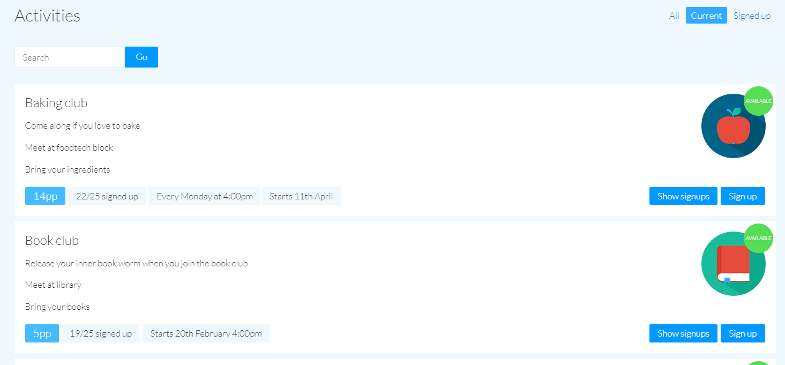Click the 5pp price tag

point(42,333)
